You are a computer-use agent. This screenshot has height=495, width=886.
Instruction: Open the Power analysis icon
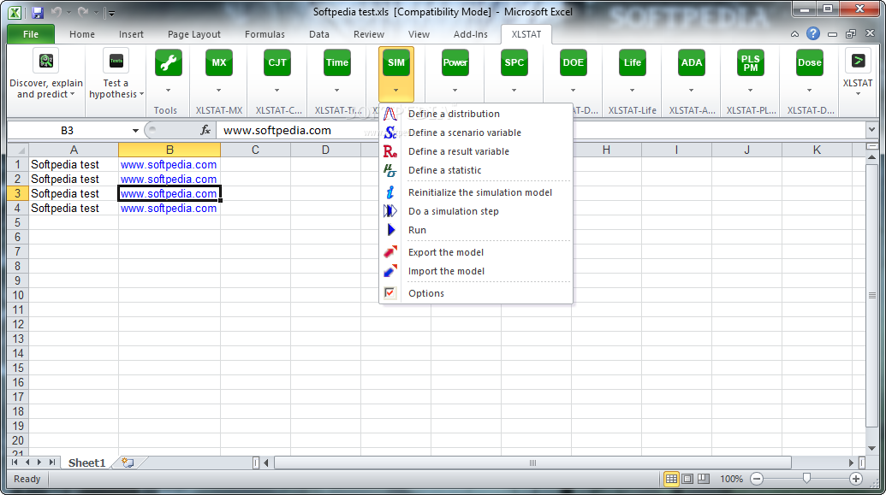[455, 62]
